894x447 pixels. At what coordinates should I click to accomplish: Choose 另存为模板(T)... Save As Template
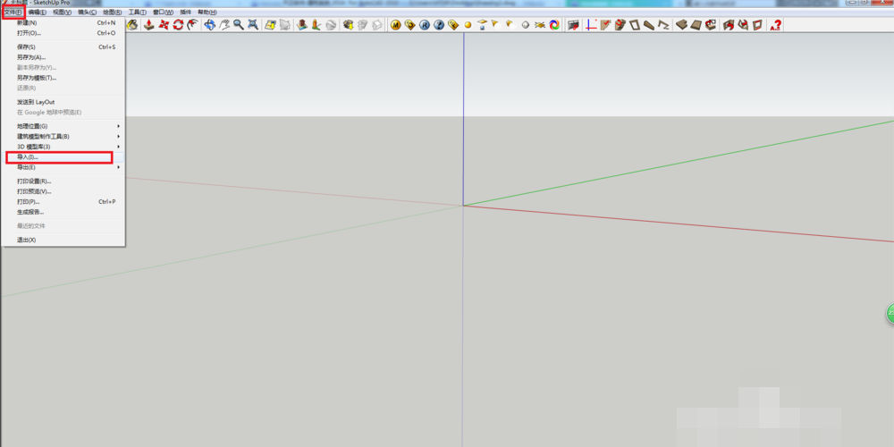pyautogui.click(x=63, y=78)
